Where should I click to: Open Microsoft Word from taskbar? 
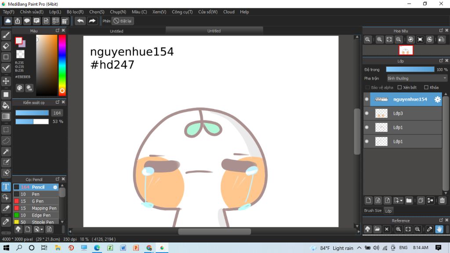click(123, 248)
